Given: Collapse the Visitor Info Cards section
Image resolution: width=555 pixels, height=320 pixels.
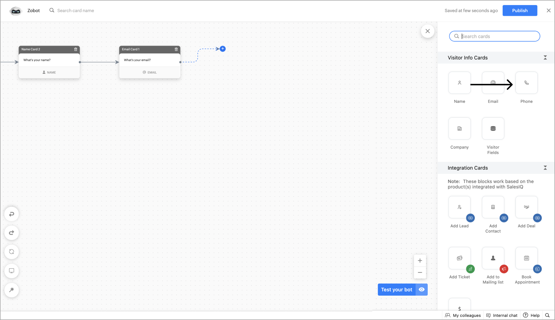Looking at the screenshot, I should [x=545, y=58].
